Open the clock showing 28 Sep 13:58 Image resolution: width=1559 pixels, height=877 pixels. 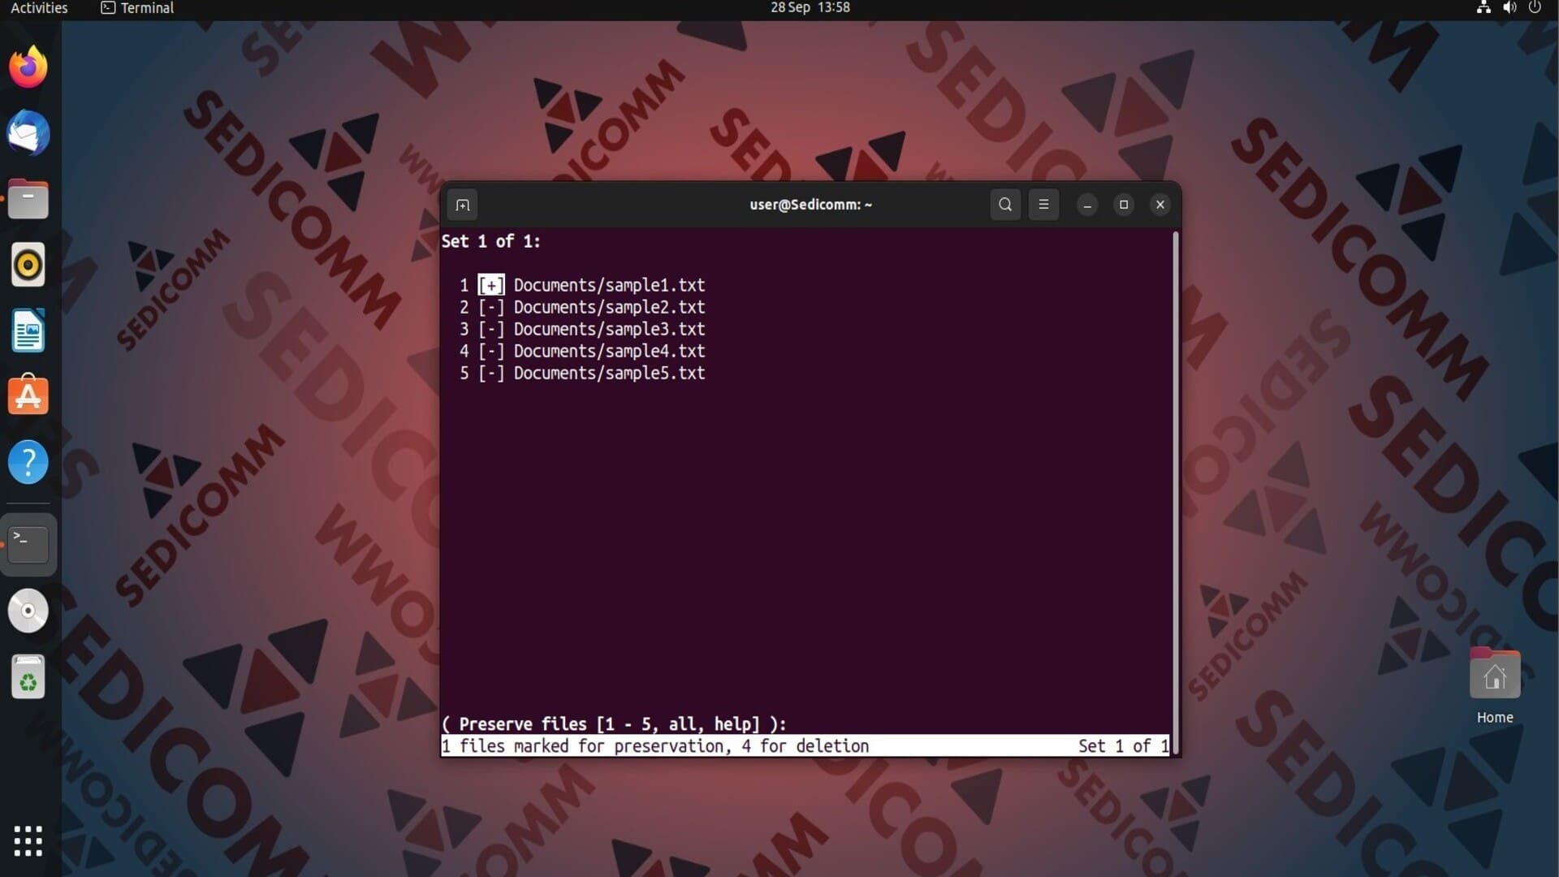pos(810,8)
